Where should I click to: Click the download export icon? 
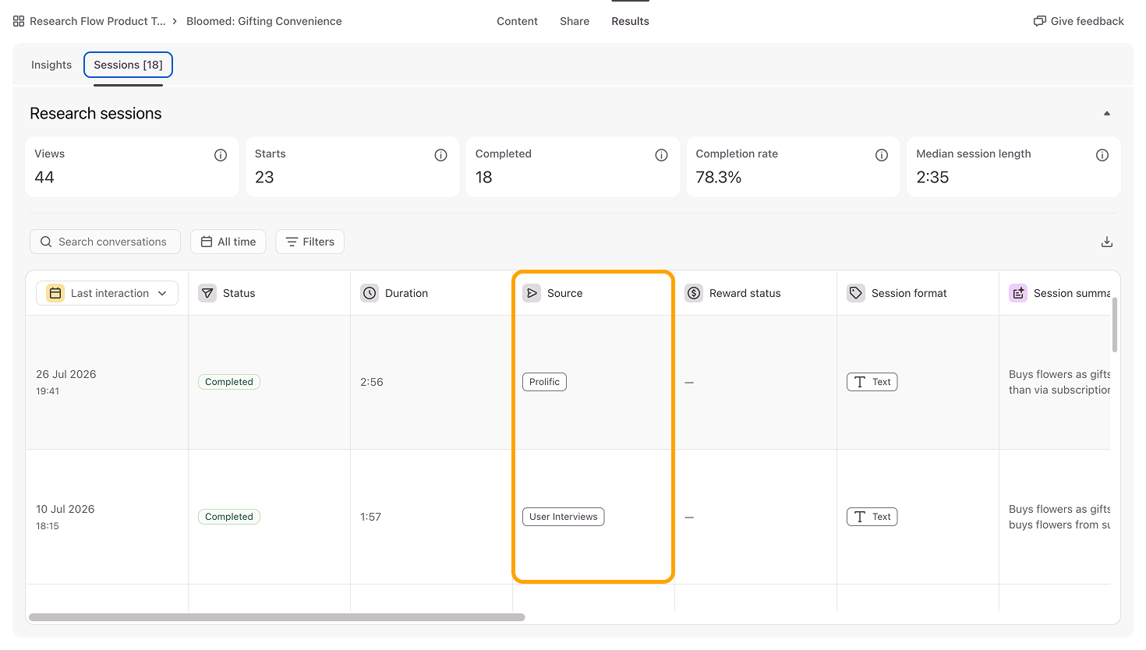[x=1106, y=242]
